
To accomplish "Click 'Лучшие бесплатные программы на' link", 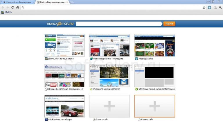I will tap(66, 89).
